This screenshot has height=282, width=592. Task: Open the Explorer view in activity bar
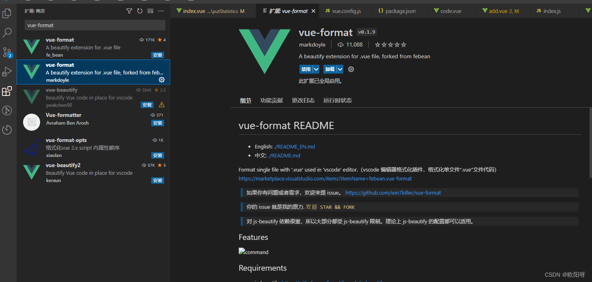coord(7,13)
